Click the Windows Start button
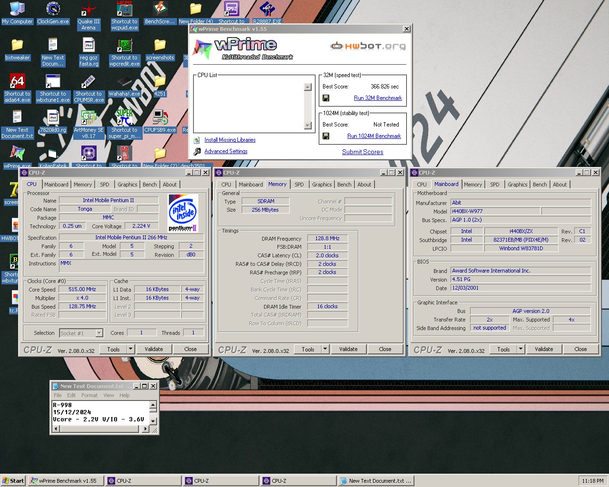Image resolution: width=609 pixels, height=487 pixels. point(13,481)
